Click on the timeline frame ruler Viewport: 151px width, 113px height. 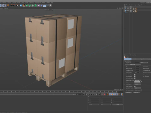click(x=59, y=92)
